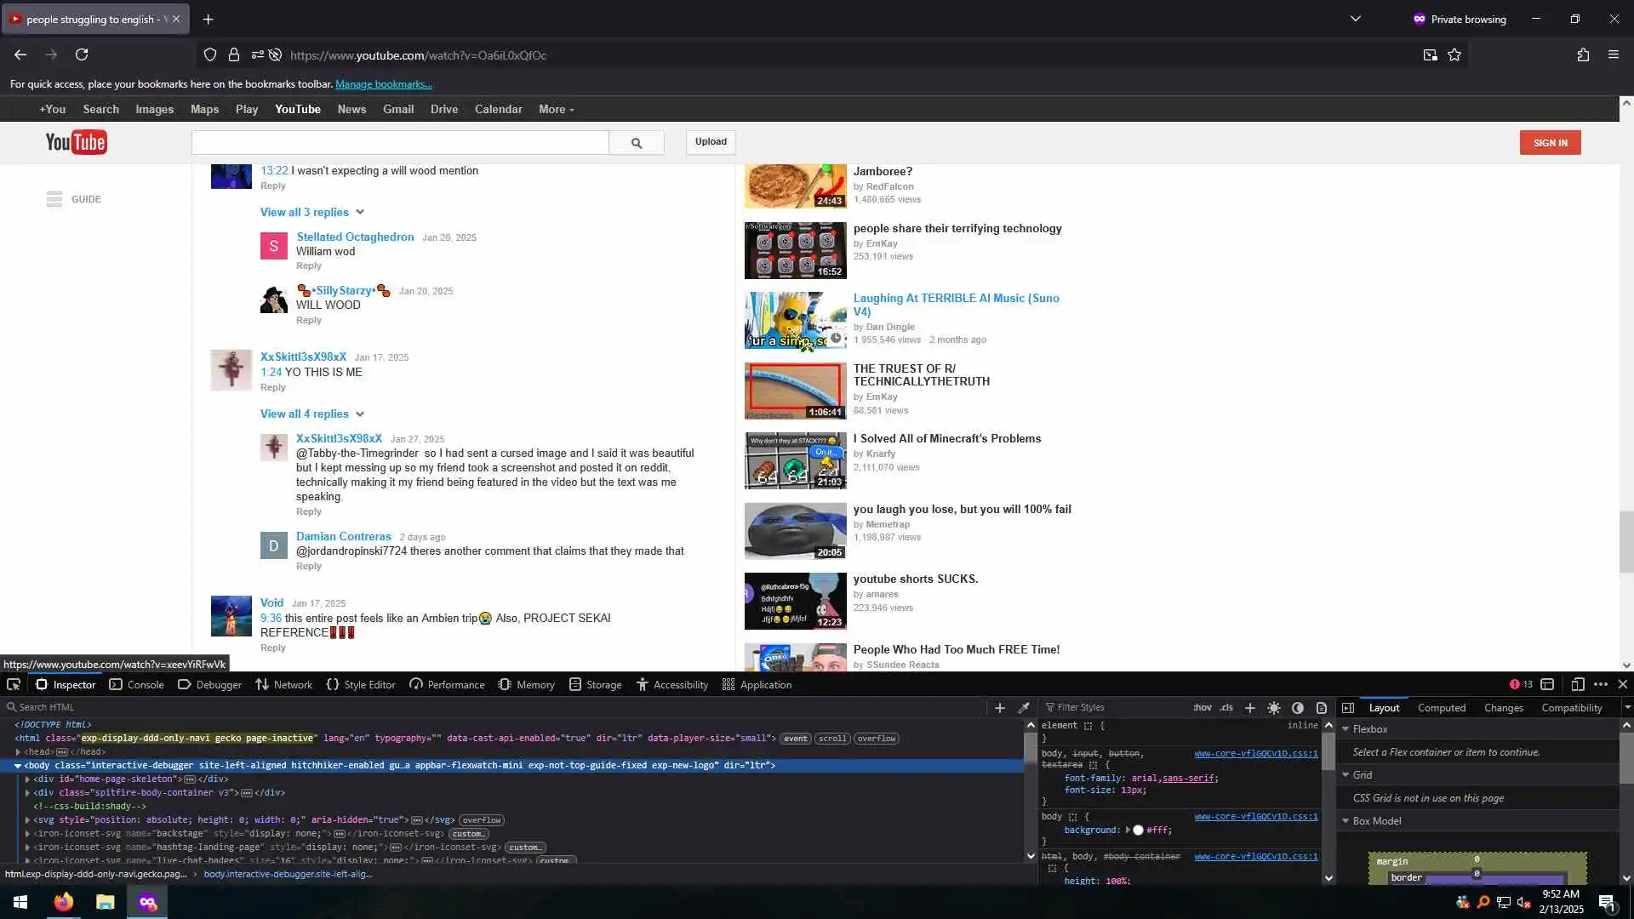The image size is (1634, 919).
Task: Click the white #fff background color swatch
Action: pos(1138,830)
